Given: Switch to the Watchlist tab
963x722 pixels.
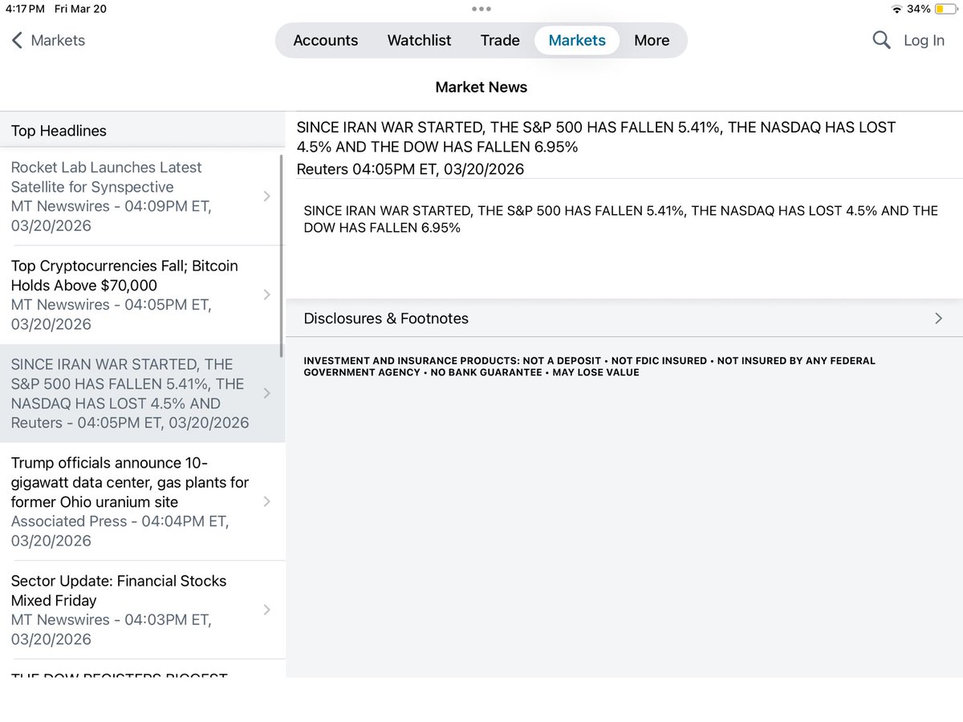Looking at the screenshot, I should 419,40.
